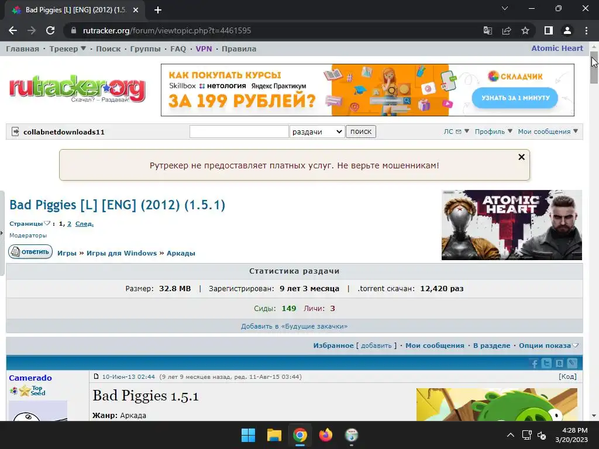Open the tab search chevron

(505, 8)
